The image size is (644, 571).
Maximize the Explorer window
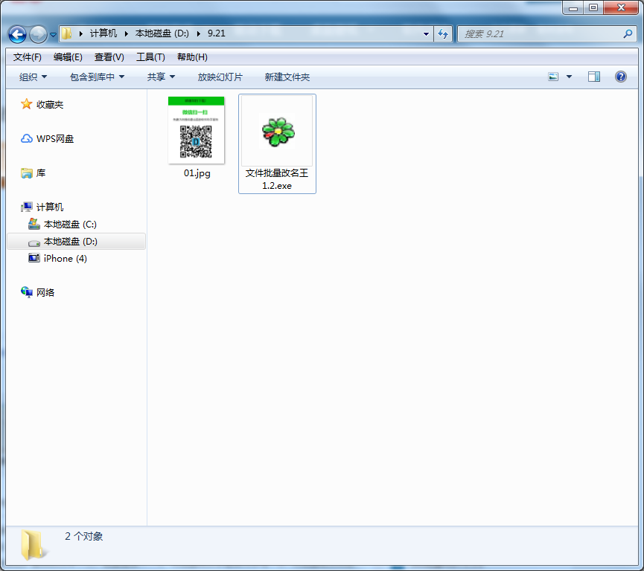(x=593, y=7)
